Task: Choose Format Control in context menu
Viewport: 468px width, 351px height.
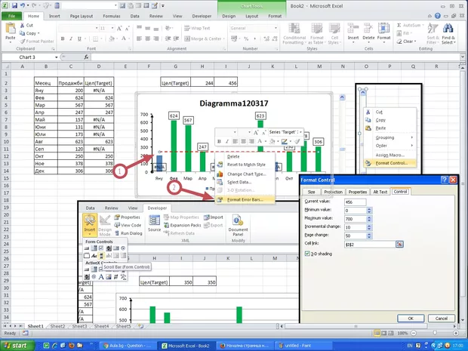Action: (389, 163)
